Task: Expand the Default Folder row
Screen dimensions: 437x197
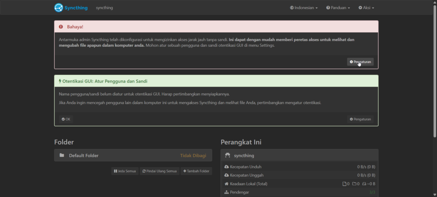Action: [133, 155]
